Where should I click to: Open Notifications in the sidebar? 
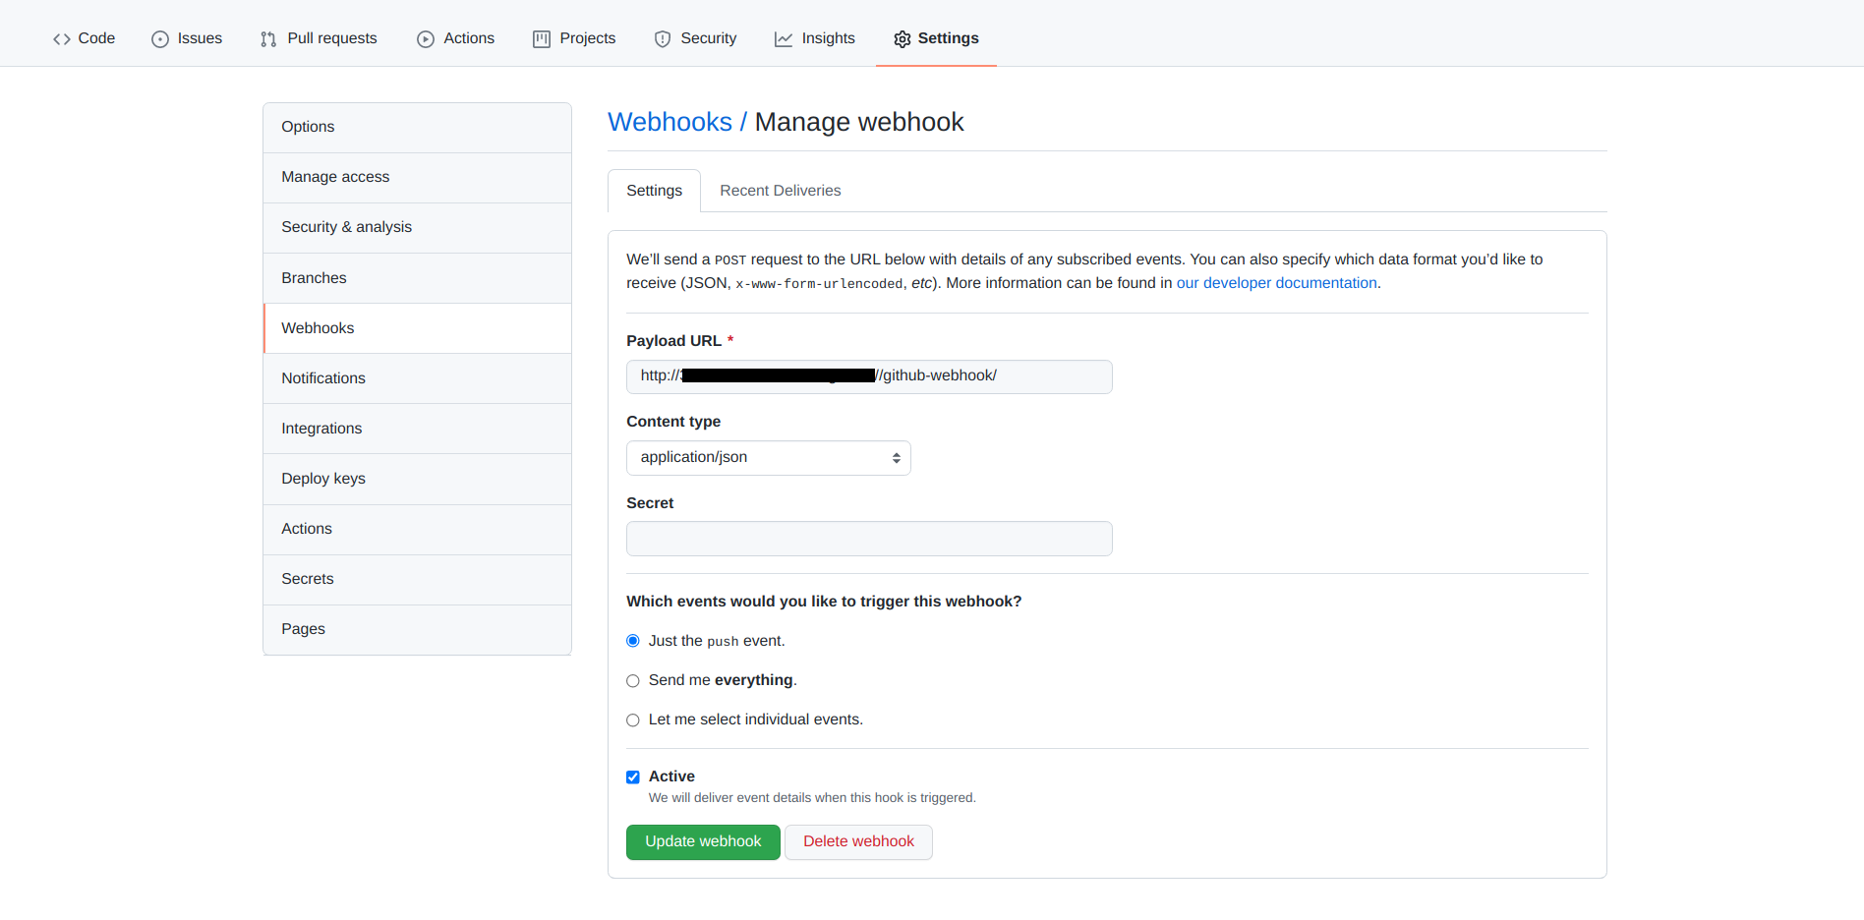tap(417, 378)
